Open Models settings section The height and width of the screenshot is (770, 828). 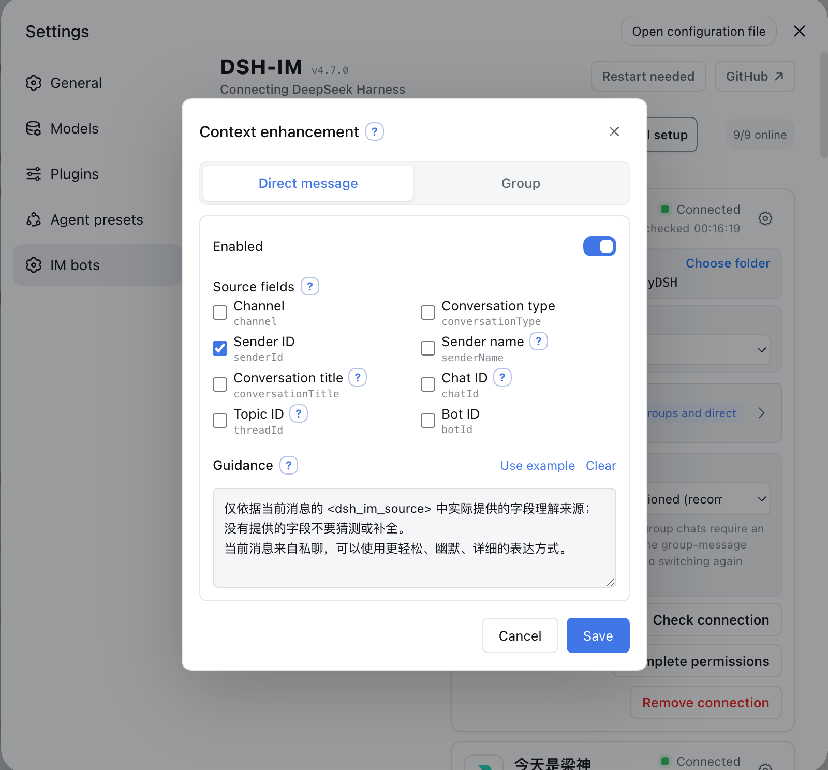tap(97, 128)
